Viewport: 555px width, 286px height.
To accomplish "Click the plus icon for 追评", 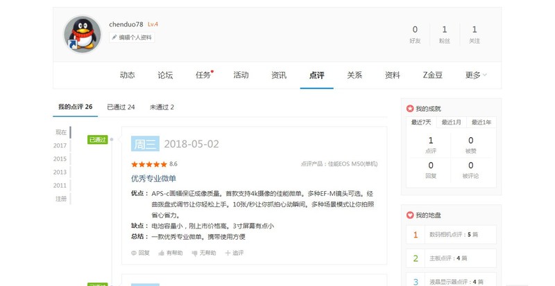I will [227, 253].
